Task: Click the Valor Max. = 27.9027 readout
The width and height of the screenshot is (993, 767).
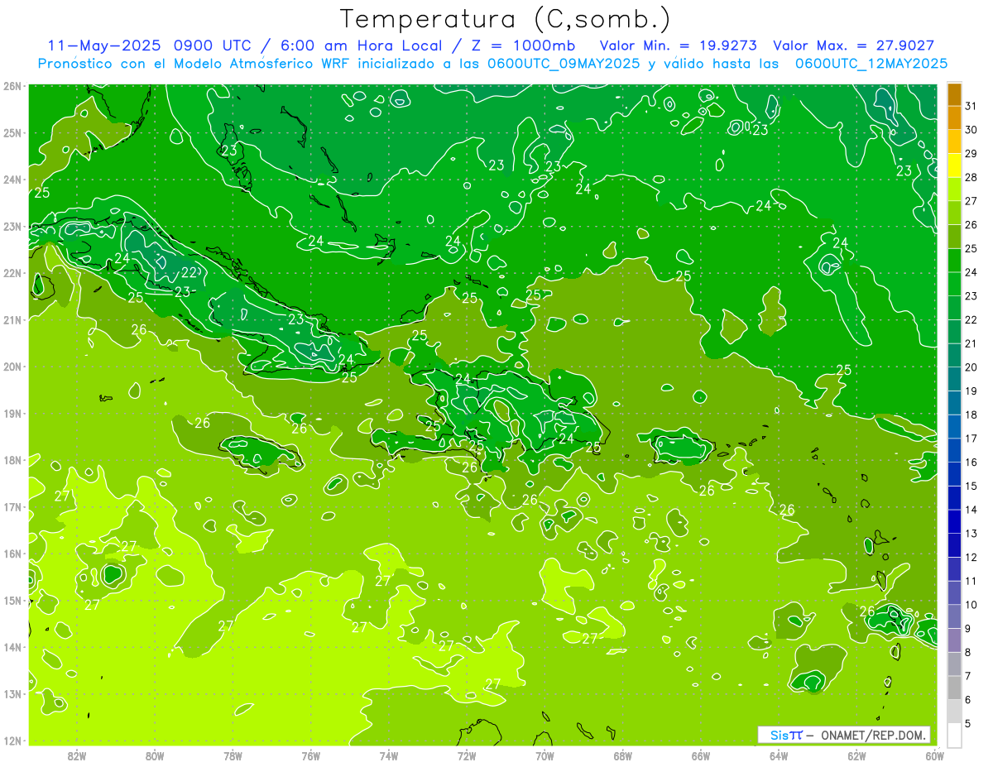Action: coord(854,46)
